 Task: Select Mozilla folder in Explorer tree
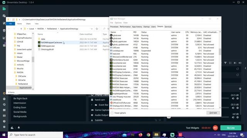(x=20, y=69)
